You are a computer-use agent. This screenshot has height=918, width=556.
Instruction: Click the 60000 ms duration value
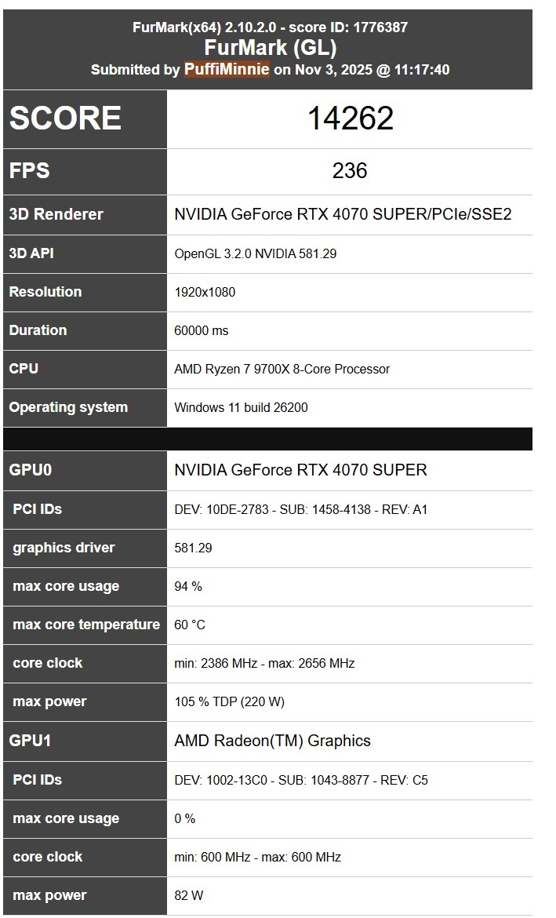click(x=202, y=330)
